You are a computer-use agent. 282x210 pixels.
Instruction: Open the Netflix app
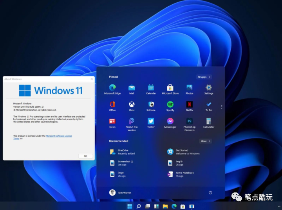click(190, 105)
